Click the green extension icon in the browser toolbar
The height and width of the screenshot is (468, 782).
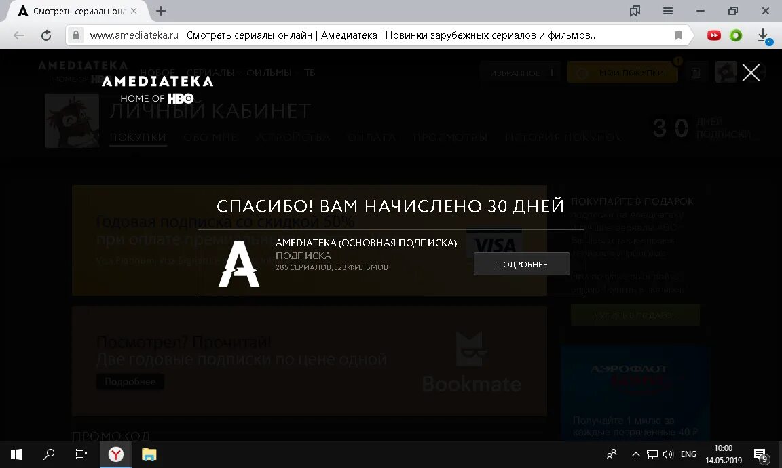click(x=737, y=35)
